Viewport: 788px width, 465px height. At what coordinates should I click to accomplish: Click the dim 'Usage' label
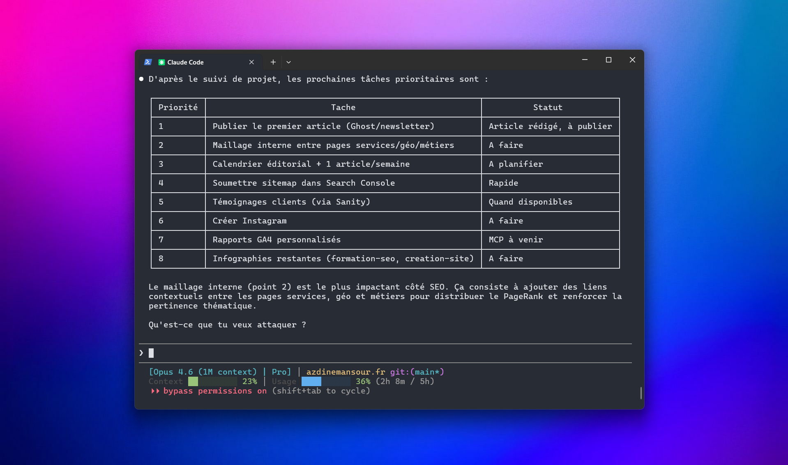click(284, 381)
